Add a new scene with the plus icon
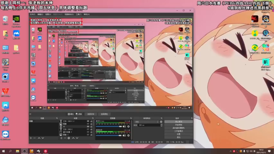Image resolution: width=274 pixels, height=154 pixels. tap(31, 138)
